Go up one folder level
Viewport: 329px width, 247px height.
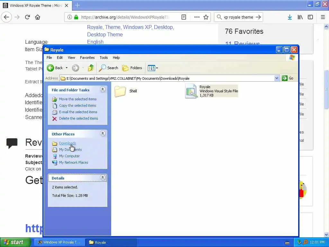(x=91, y=68)
